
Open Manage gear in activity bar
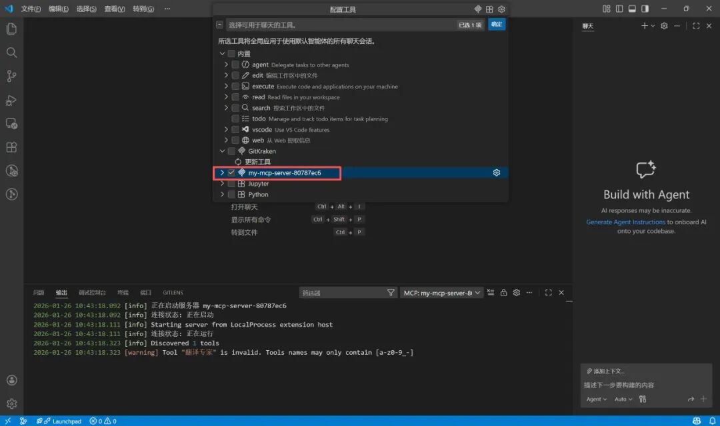coord(11,403)
